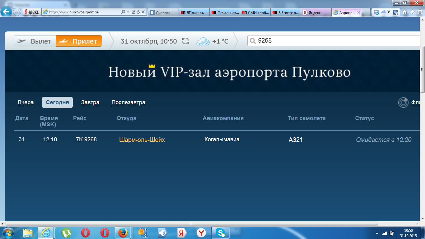
Task: Show flights for Вчера
Action: 26,102
